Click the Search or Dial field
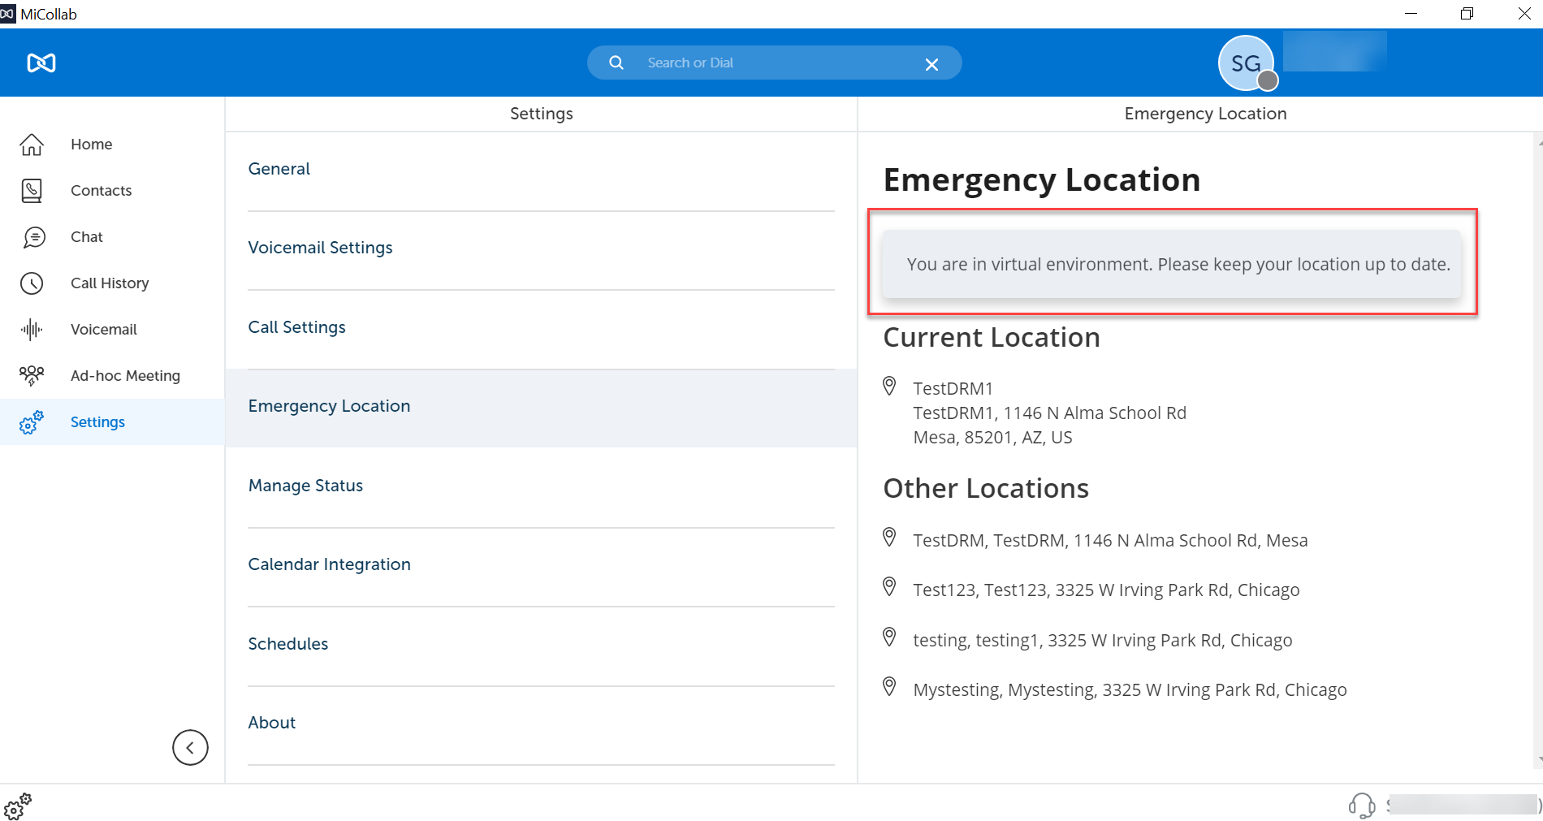The image size is (1543, 821). (x=771, y=63)
